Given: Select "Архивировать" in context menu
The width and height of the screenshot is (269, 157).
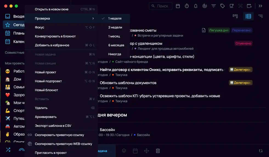Looking at the screenshot, I should pos(46,117).
